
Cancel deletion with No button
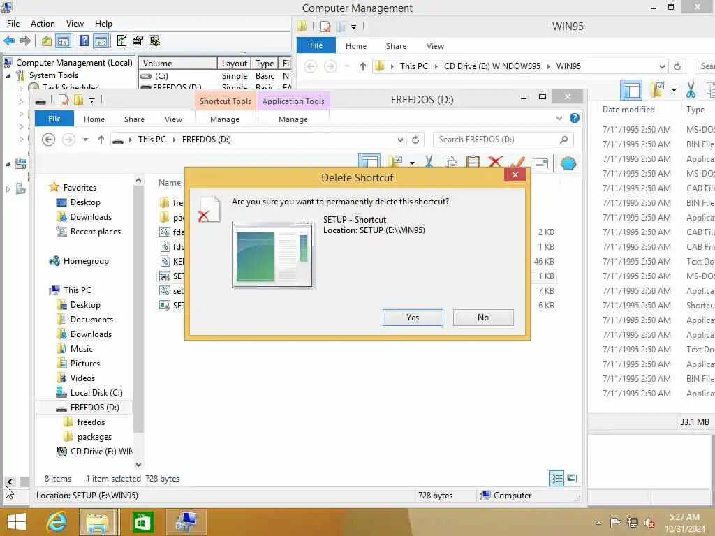pos(483,318)
